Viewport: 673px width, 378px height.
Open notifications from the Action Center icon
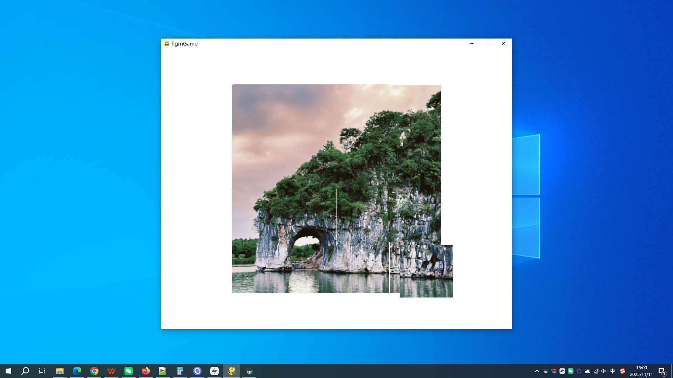(662, 371)
